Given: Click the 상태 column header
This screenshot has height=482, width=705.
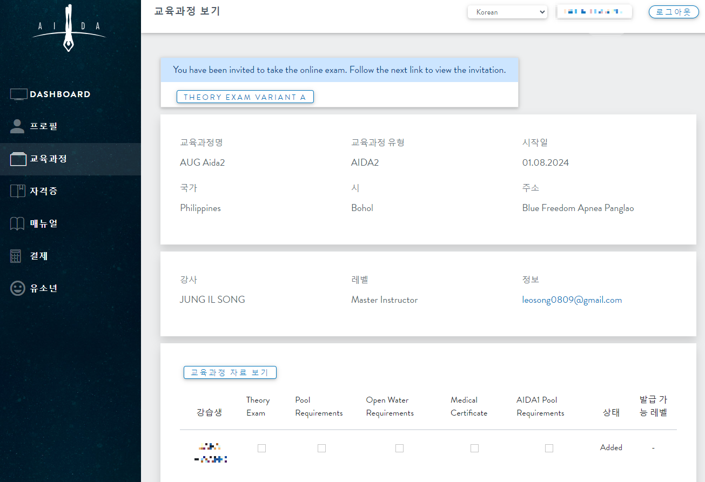Looking at the screenshot, I should (x=610, y=413).
